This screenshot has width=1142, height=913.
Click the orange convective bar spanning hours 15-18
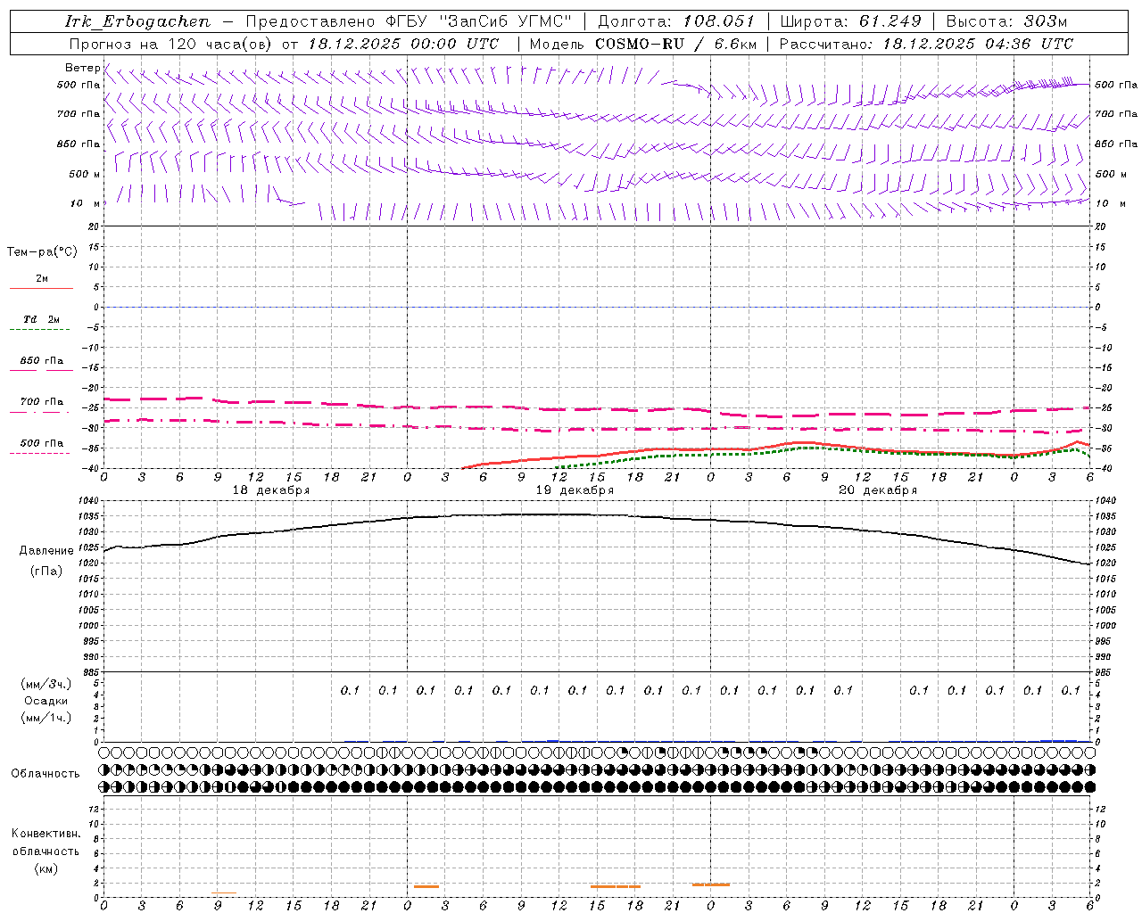tap(616, 886)
